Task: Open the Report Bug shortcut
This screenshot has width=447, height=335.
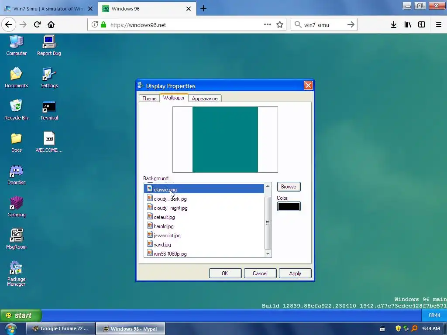Action: pyautogui.click(x=49, y=45)
